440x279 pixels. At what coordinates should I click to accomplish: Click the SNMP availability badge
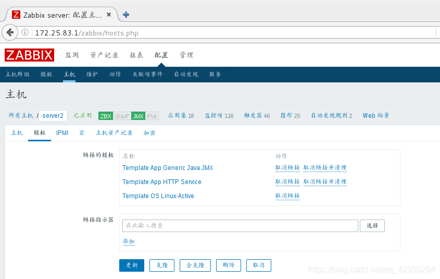[122, 116]
